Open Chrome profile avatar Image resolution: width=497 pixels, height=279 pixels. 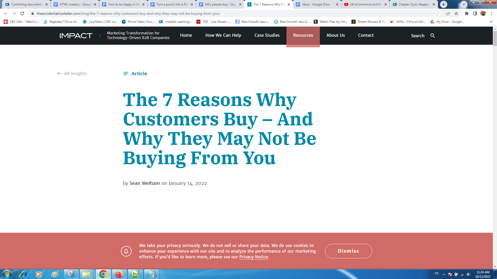click(x=483, y=13)
